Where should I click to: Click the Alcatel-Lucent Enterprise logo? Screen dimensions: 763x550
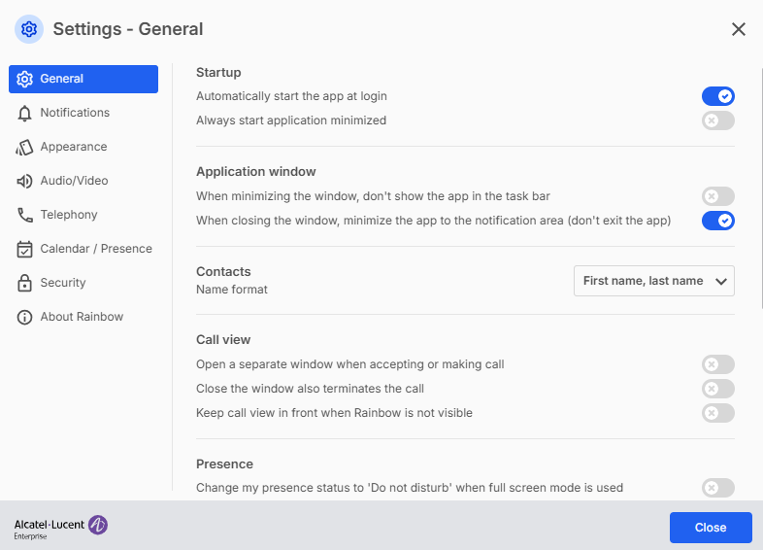pos(60,527)
